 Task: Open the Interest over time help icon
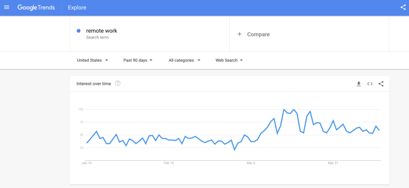tap(118, 84)
